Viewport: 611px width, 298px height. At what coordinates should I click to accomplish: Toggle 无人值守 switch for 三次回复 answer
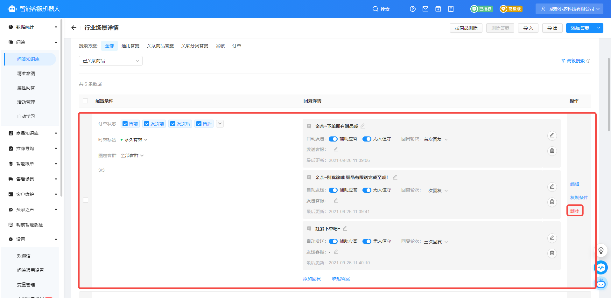tap(367, 241)
